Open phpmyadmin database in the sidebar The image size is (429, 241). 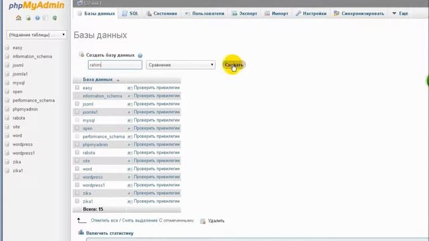(x=25, y=109)
